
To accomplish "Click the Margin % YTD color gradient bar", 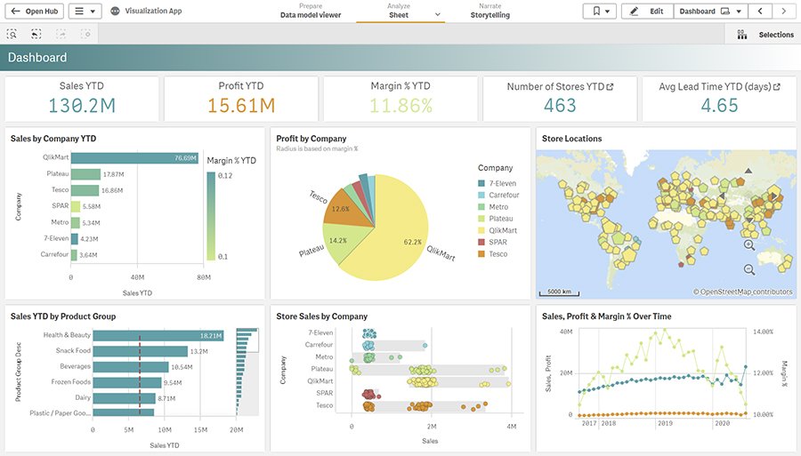I will [x=211, y=216].
